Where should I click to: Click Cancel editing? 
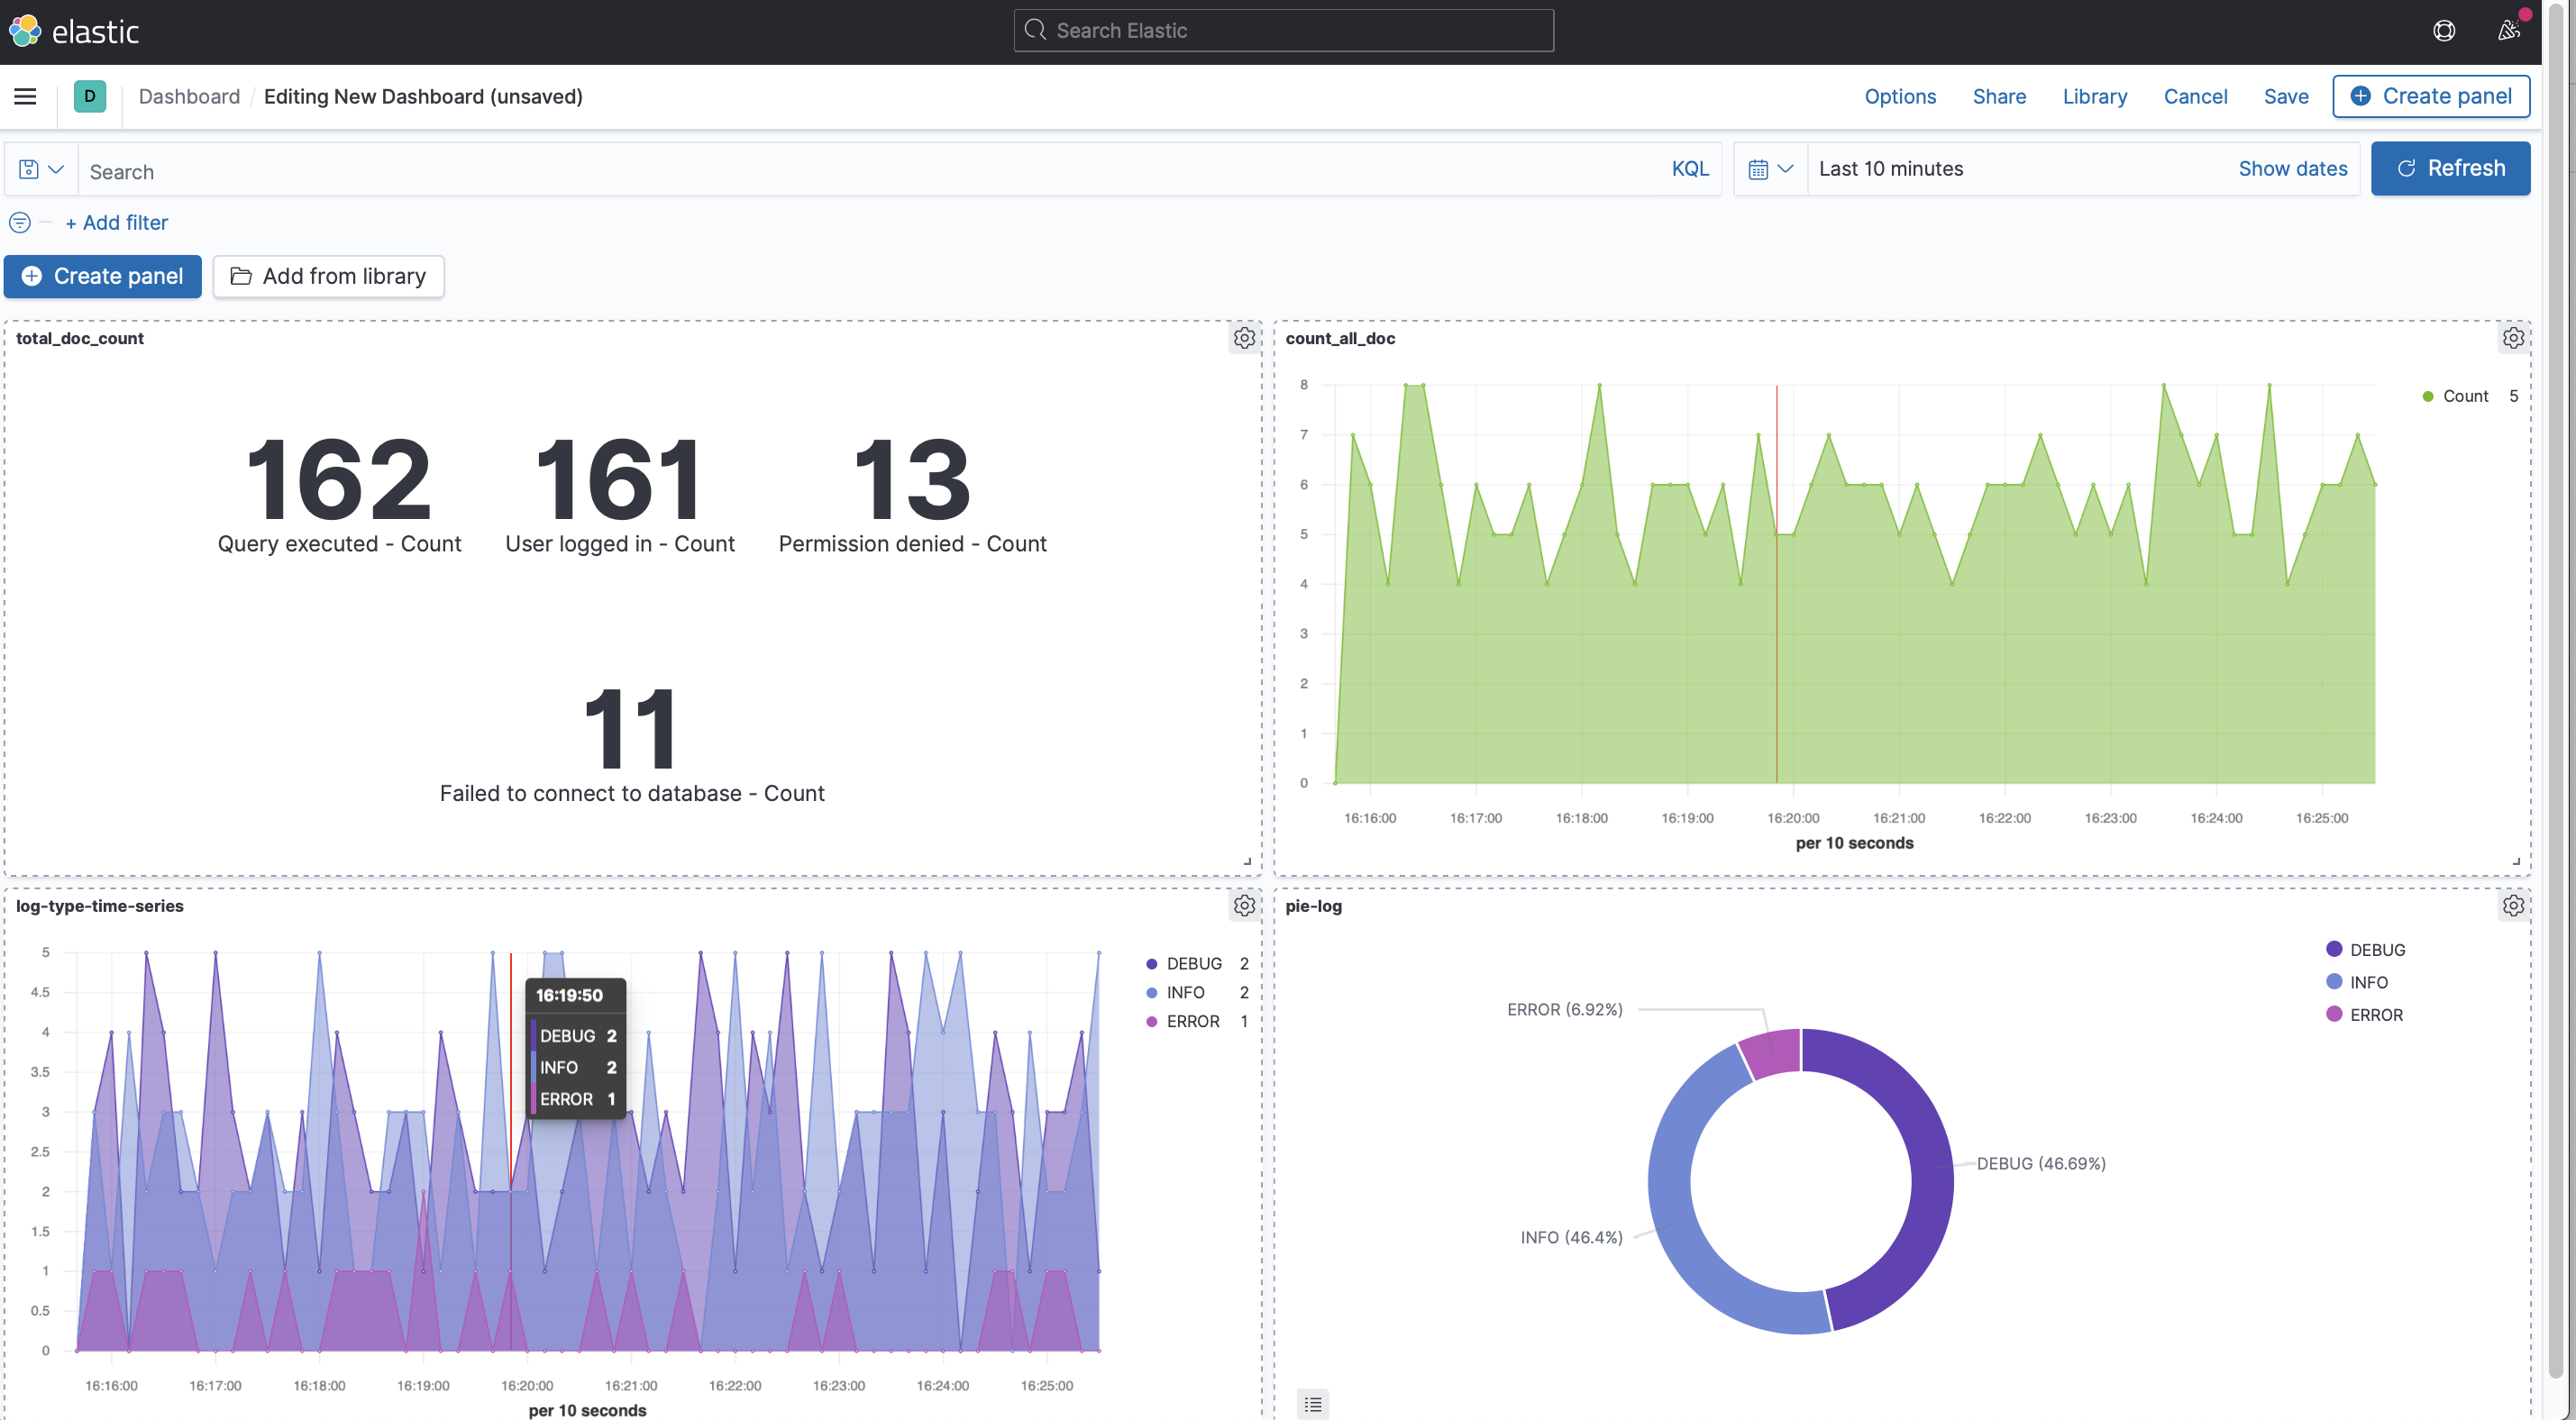coord(2194,96)
